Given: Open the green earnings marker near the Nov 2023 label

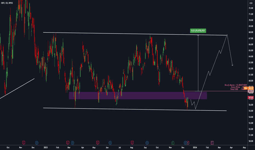Looking at the screenshot, I should 173,143.
